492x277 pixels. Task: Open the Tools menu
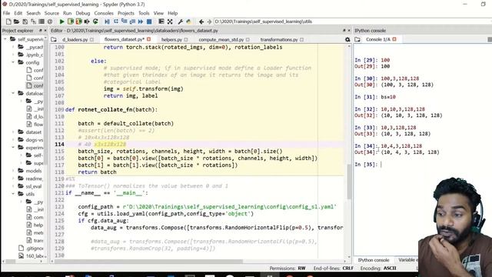pyautogui.click(x=144, y=13)
